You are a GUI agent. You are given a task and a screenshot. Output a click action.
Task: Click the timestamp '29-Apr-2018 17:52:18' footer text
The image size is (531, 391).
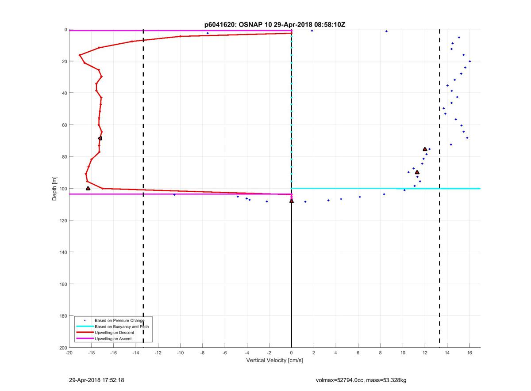click(x=96, y=380)
